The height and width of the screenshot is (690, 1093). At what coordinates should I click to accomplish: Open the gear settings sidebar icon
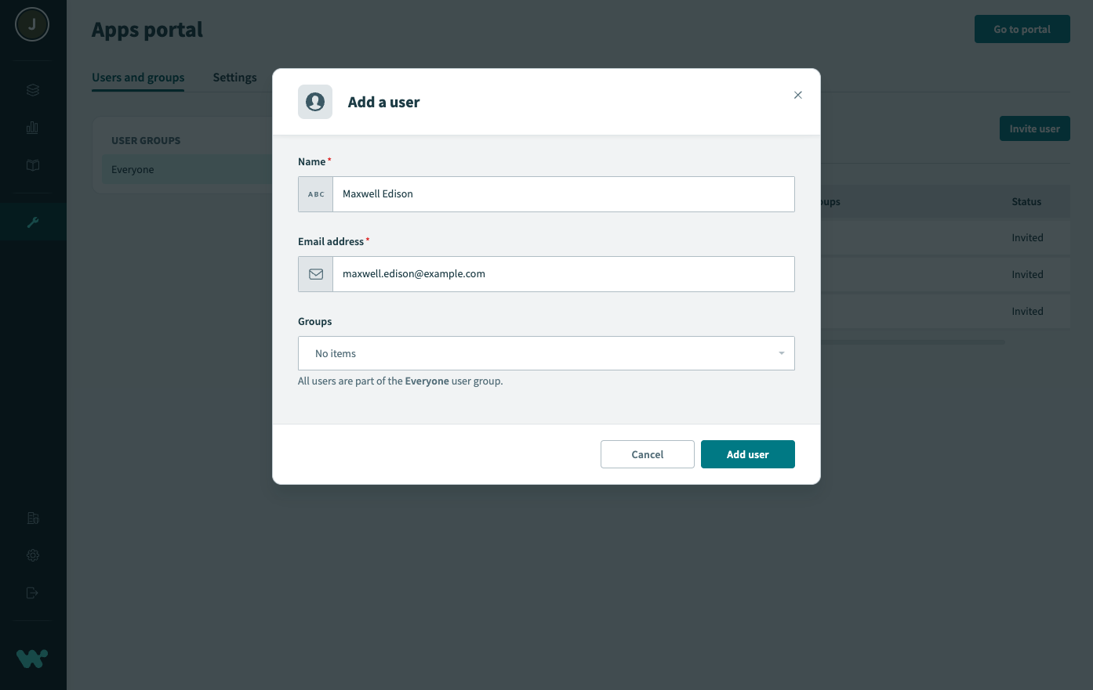pos(33,555)
